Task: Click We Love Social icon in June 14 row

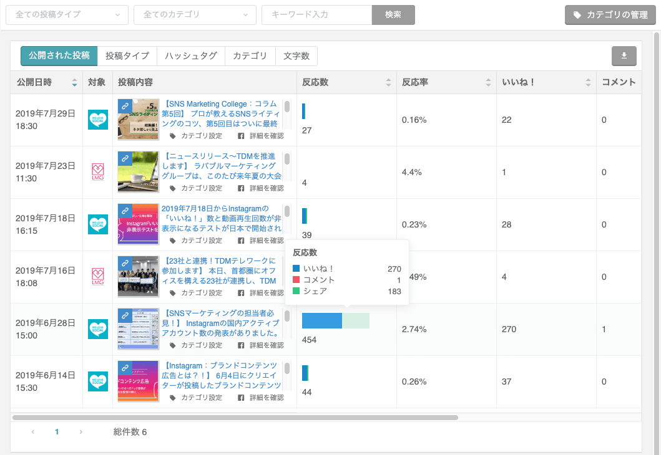Action: point(98,381)
